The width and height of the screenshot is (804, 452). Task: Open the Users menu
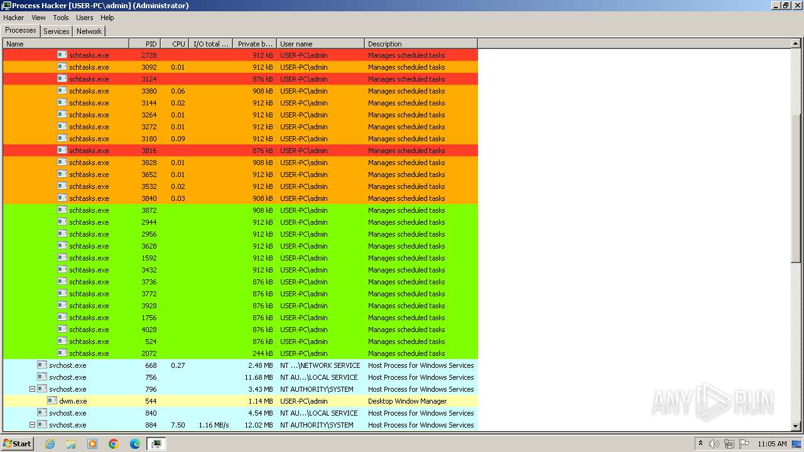[85, 18]
